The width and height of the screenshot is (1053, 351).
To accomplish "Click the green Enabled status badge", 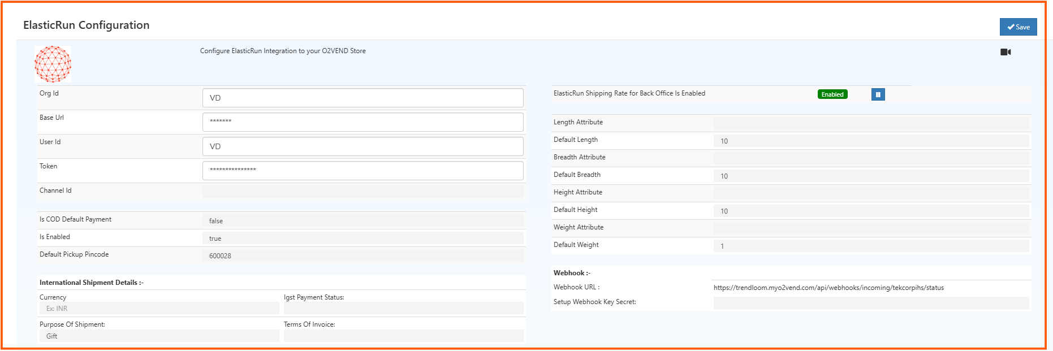I will pos(832,94).
